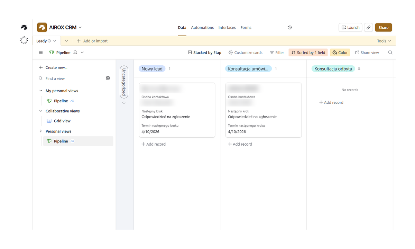Open the record card in Konsultacja umówi...
415x249 pixels.
[x=264, y=110]
